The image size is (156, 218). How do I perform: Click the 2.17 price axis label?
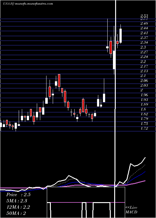click(144, 66)
